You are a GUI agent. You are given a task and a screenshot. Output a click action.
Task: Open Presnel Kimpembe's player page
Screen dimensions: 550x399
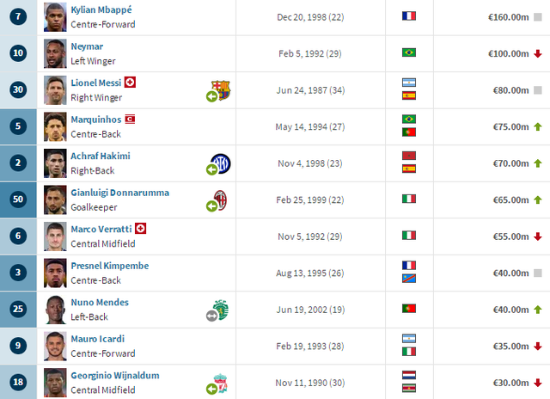[x=110, y=266]
